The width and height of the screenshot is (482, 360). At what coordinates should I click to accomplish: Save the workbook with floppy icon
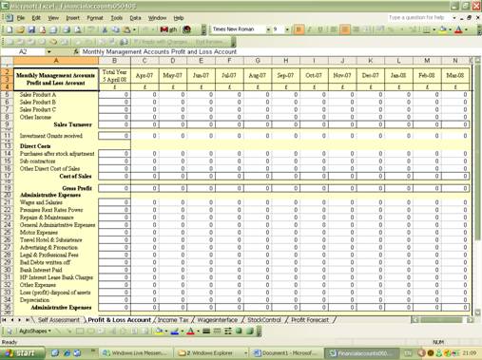tap(31, 29)
